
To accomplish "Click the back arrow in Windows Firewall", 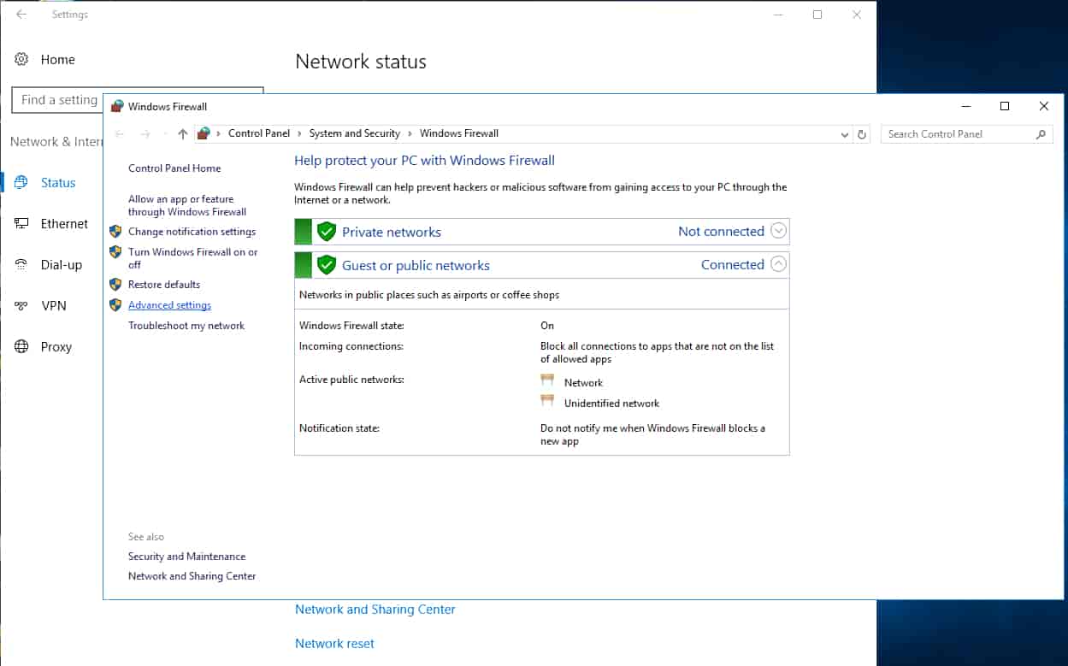I will pyautogui.click(x=120, y=133).
